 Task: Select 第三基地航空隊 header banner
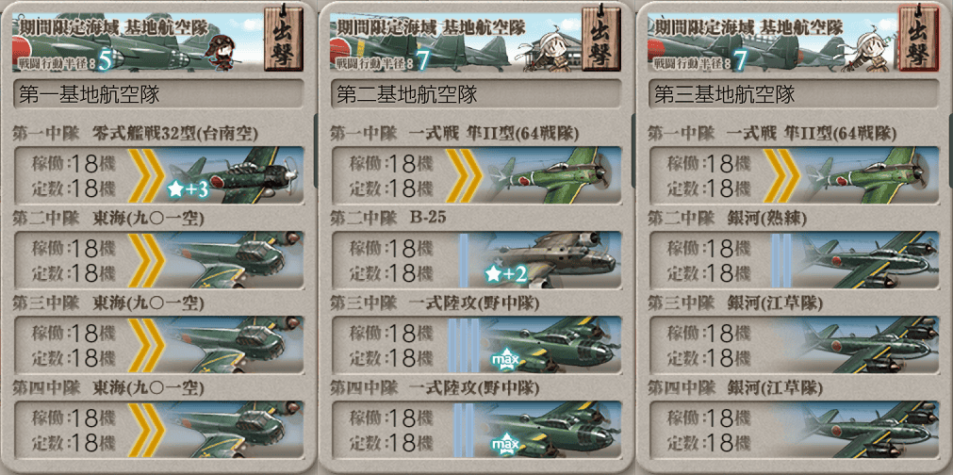tap(773, 41)
